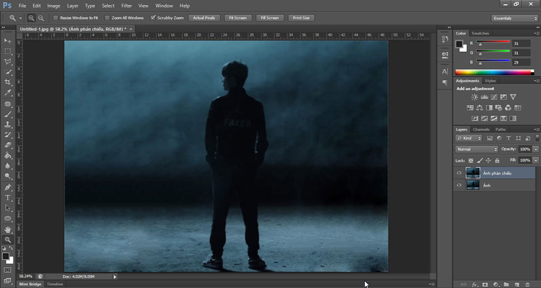Add a Brightness/Contrast adjustment
The height and width of the screenshot is (288, 541).
pyautogui.click(x=475, y=97)
